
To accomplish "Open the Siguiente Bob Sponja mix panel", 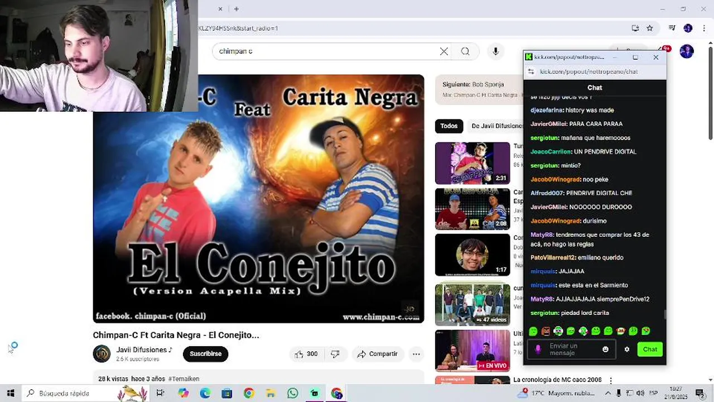I will pyautogui.click(x=479, y=89).
